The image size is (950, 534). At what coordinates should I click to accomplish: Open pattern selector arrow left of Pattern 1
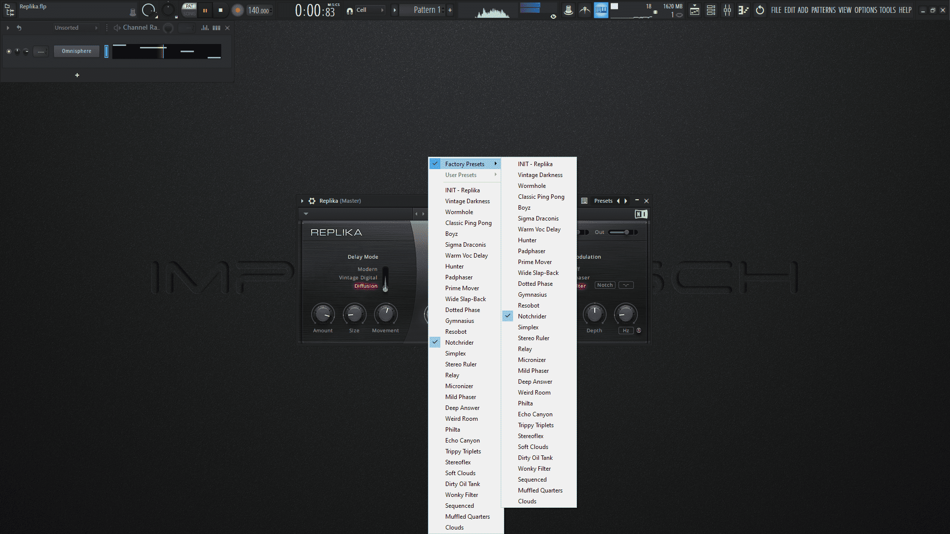(x=395, y=10)
